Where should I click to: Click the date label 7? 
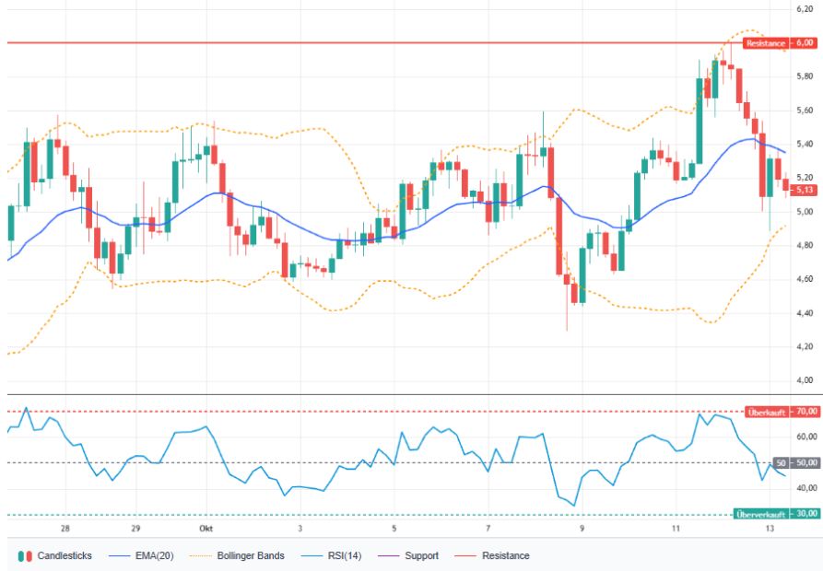tap(488, 529)
